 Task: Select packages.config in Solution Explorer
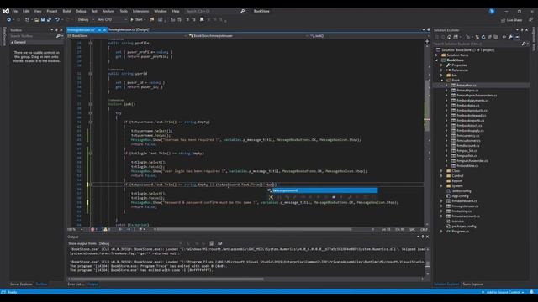[x=464, y=226]
